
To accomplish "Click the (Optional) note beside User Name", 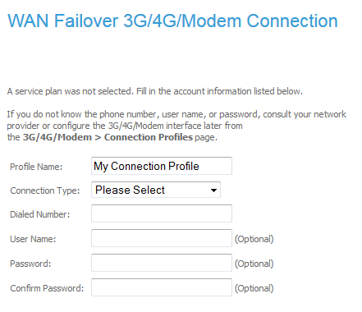I will coord(254,239).
